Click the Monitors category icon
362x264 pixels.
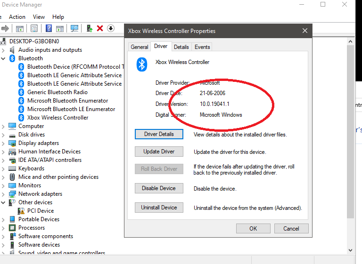tap(12, 185)
